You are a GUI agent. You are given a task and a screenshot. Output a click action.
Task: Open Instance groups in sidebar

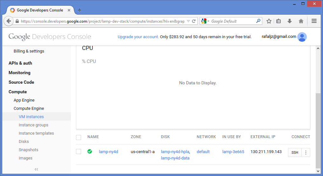[x=33, y=125]
